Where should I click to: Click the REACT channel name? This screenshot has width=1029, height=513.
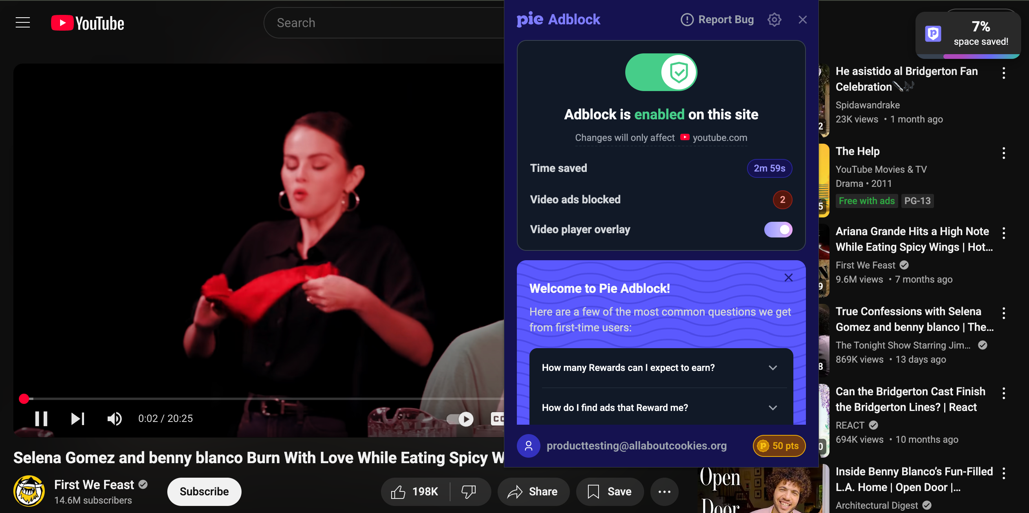[850, 425]
